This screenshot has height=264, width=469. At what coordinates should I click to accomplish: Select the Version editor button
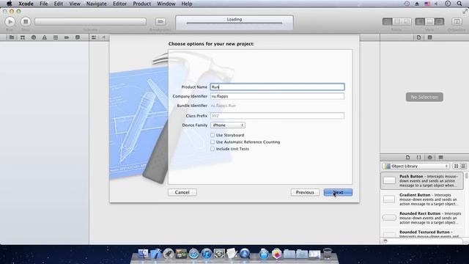pyautogui.click(x=407, y=21)
